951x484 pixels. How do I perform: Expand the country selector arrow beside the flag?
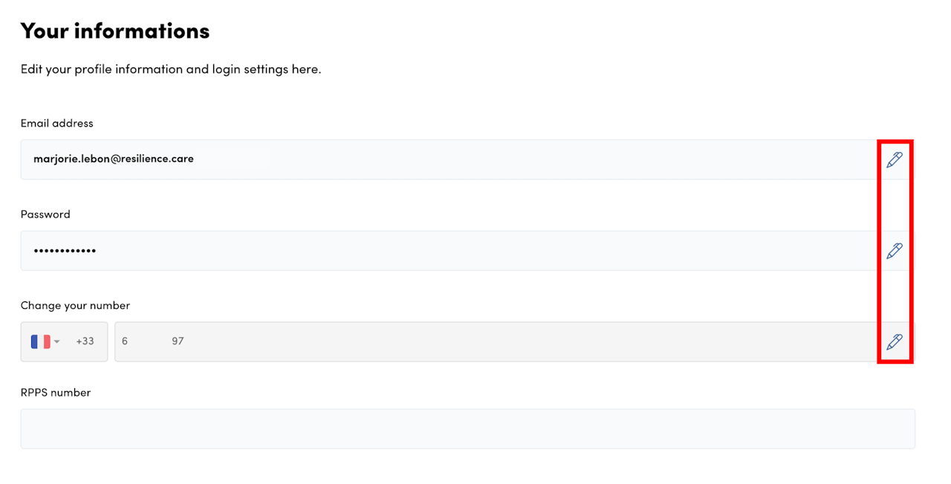pyautogui.click(x=57, y=341)
